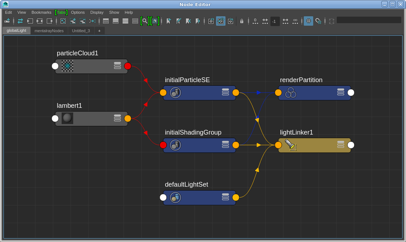Expand attributes on initialParticleSE node
Viewport: 406px width, 242px height.
225,93
